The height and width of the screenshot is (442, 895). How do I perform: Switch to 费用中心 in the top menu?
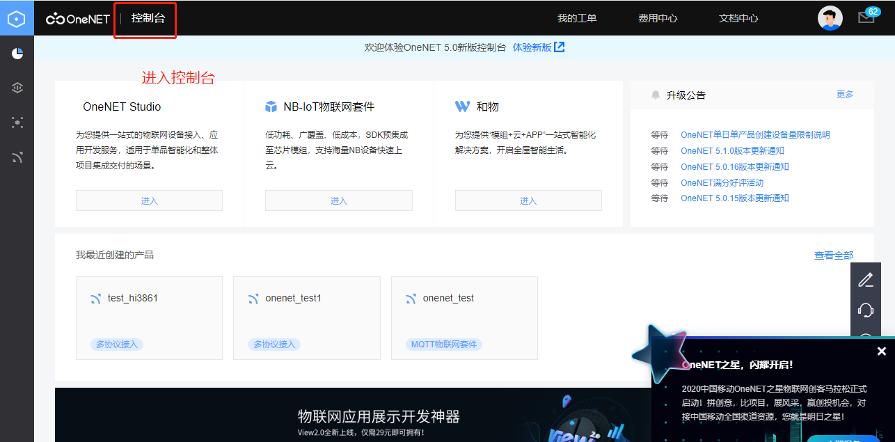[x=657, y=19]
